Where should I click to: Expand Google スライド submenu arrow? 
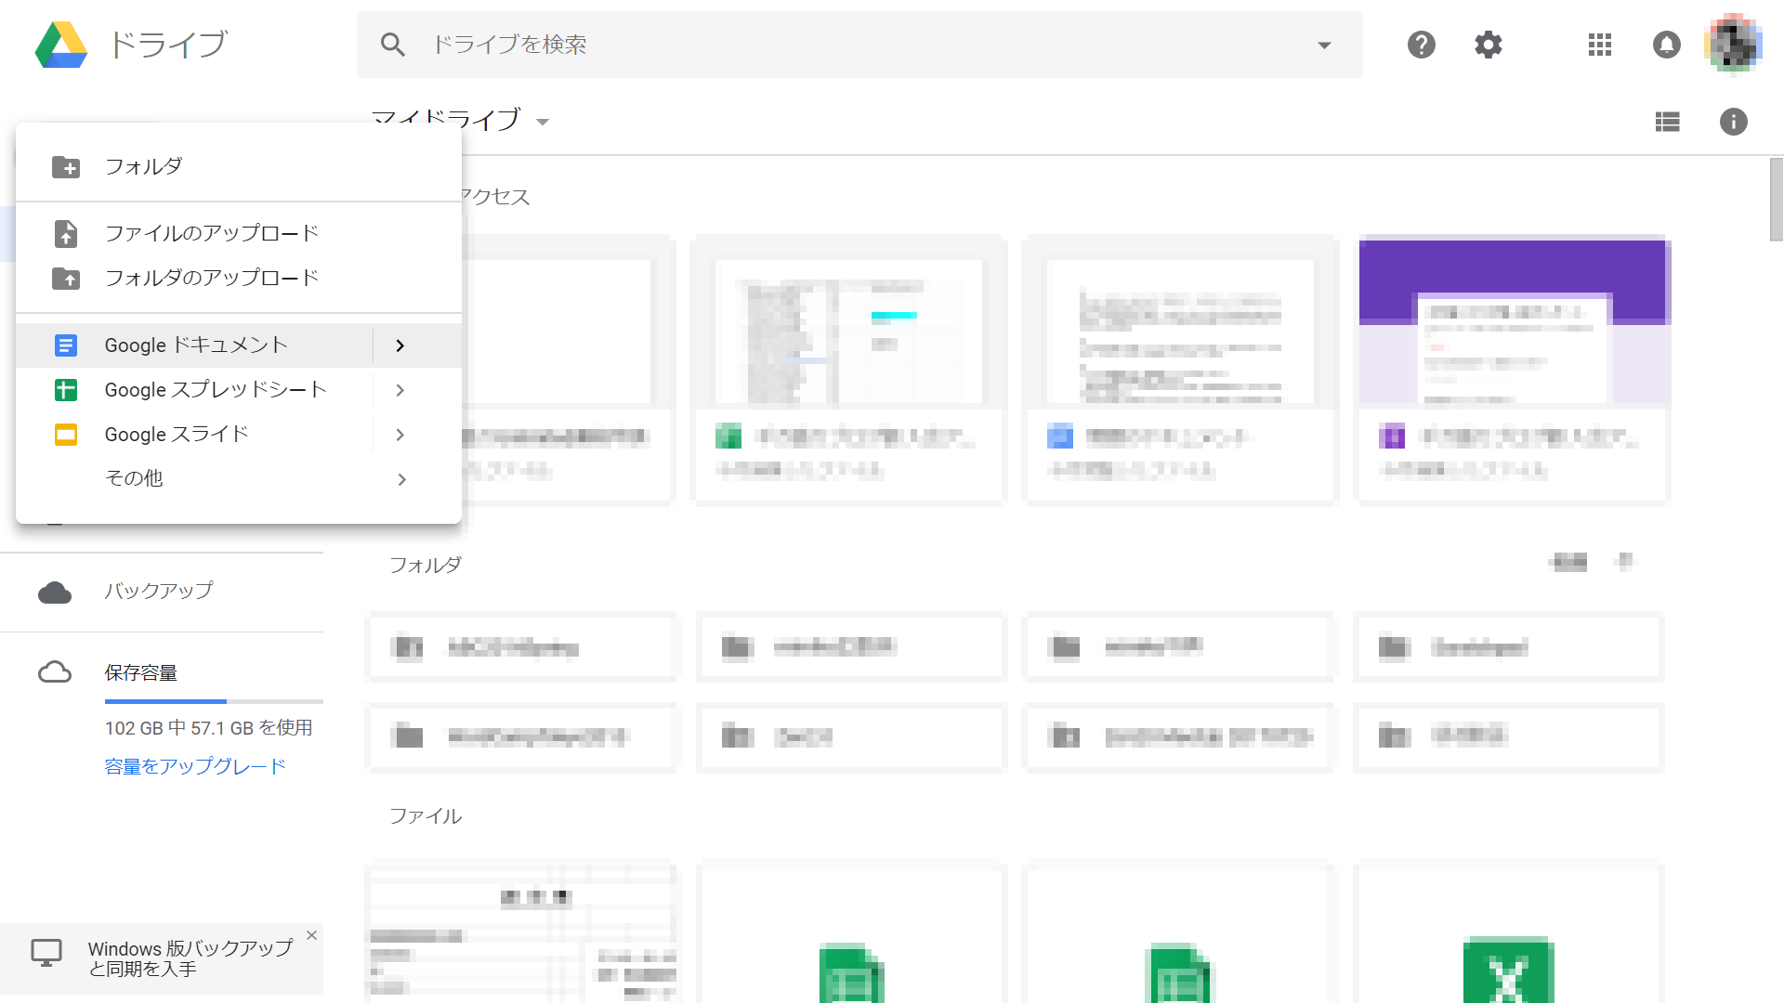click(x=400, y=435)
